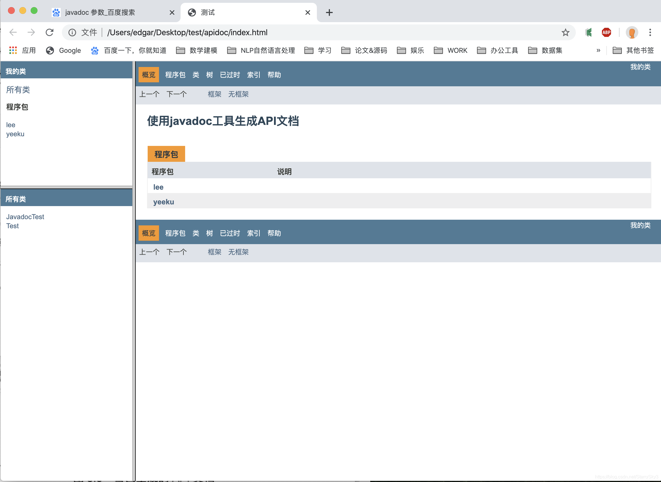Click the browser reload icon
Viewport: 661px width, 482px height.
pyautogui.click(x=50, y=32)
